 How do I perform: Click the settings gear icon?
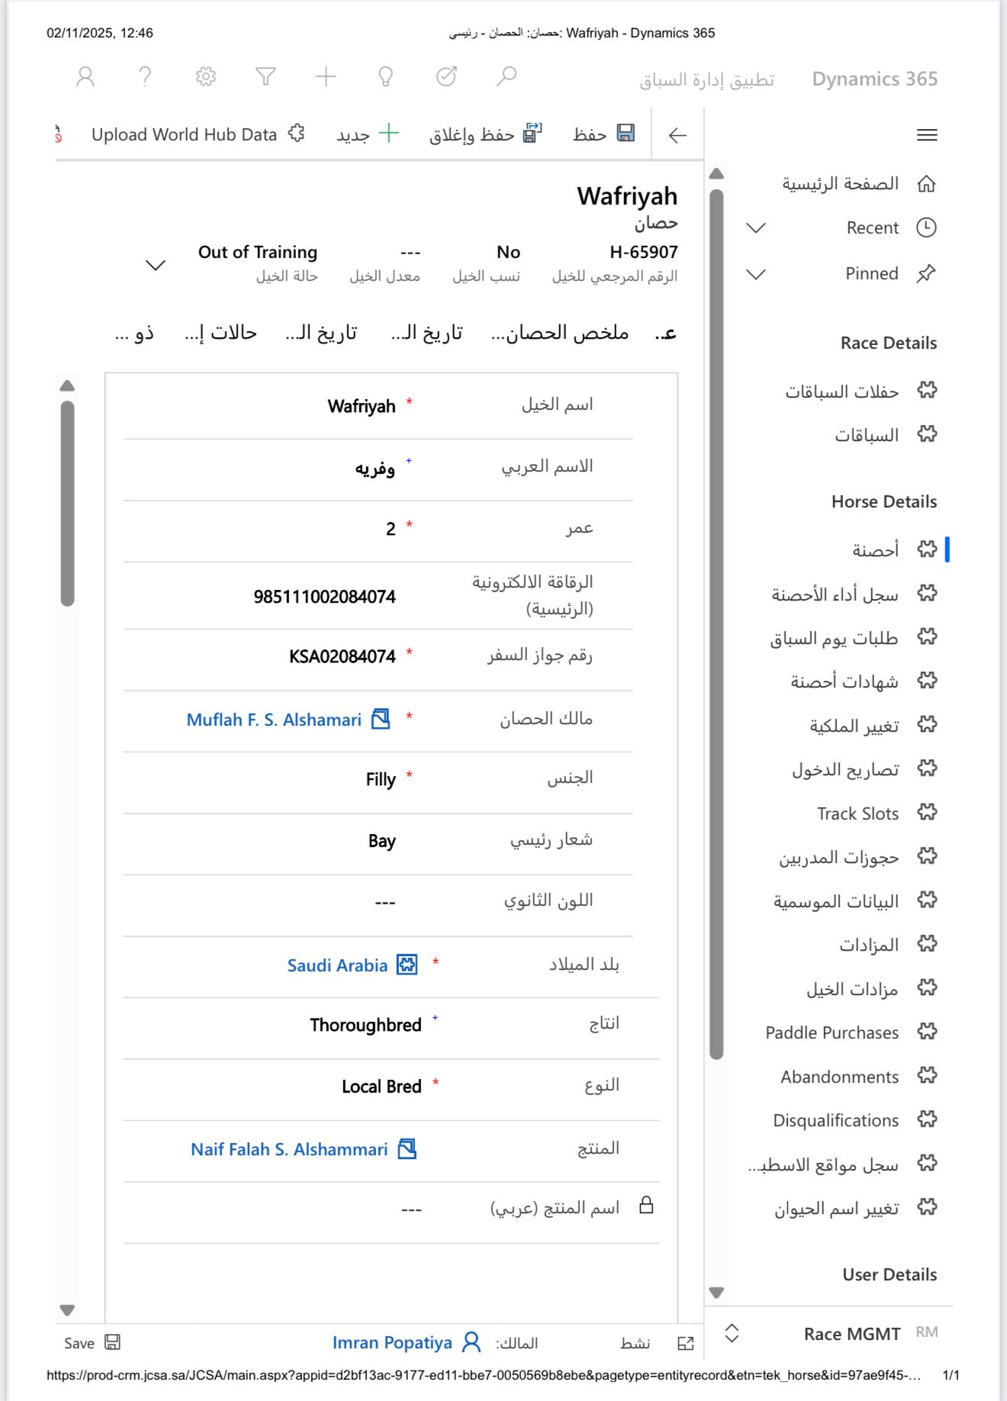[x=206, y=76]
